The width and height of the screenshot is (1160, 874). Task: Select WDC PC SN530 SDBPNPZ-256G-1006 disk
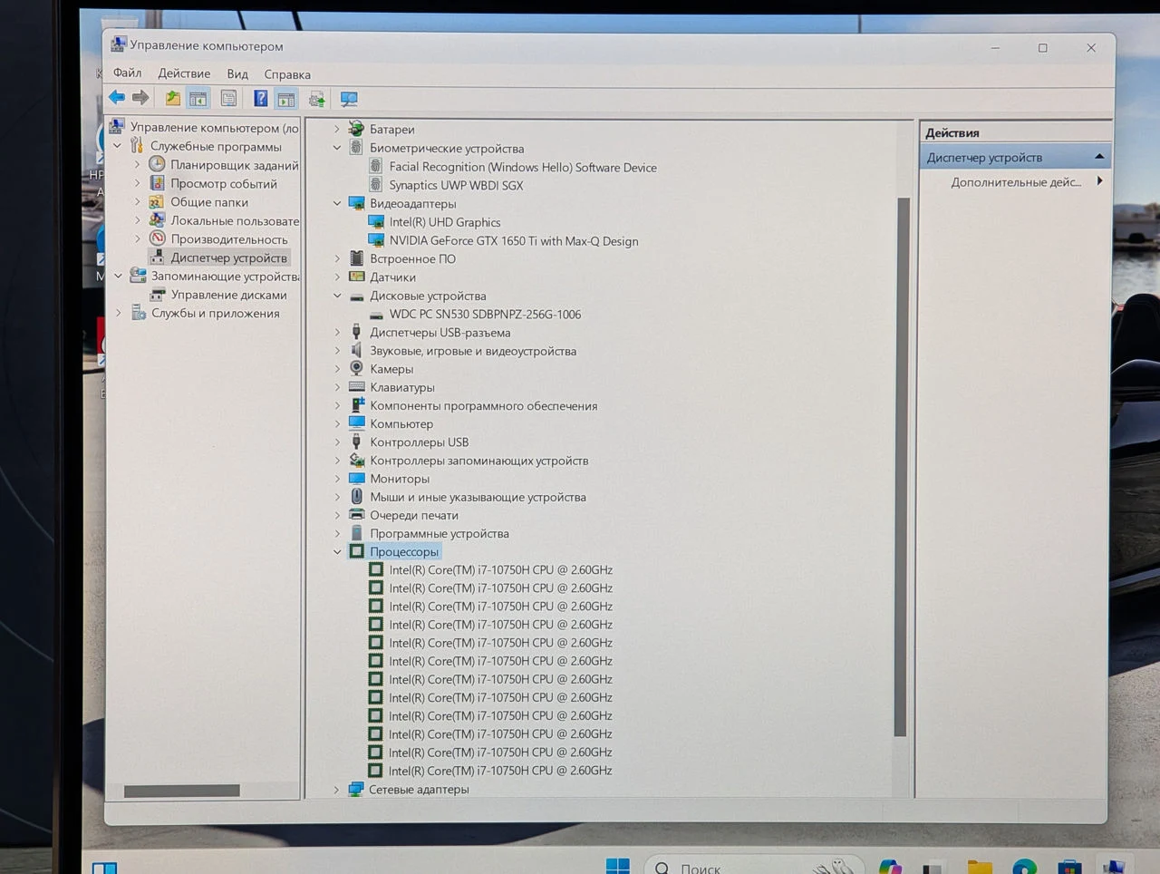[485, 314]
